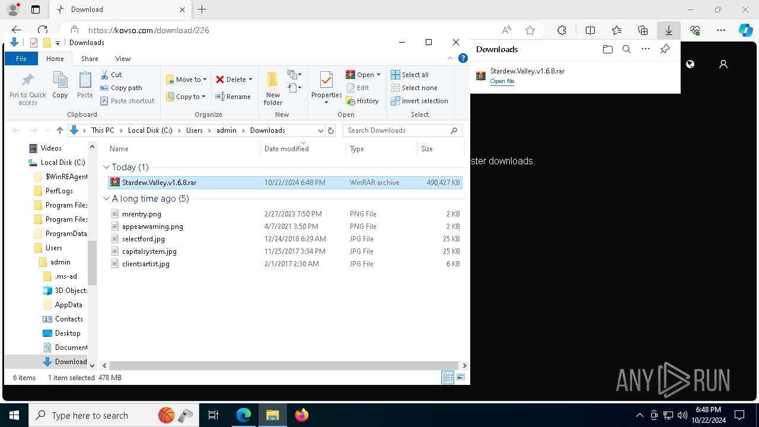Screen dimensions: 759x427
Task: Switch to the Share ribbon tab
Action: [90, 59]
